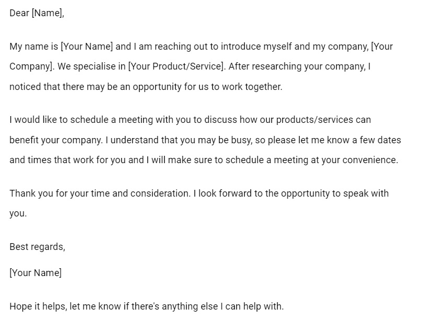Click the standalone 'you.' line

[x=18, y=214]
